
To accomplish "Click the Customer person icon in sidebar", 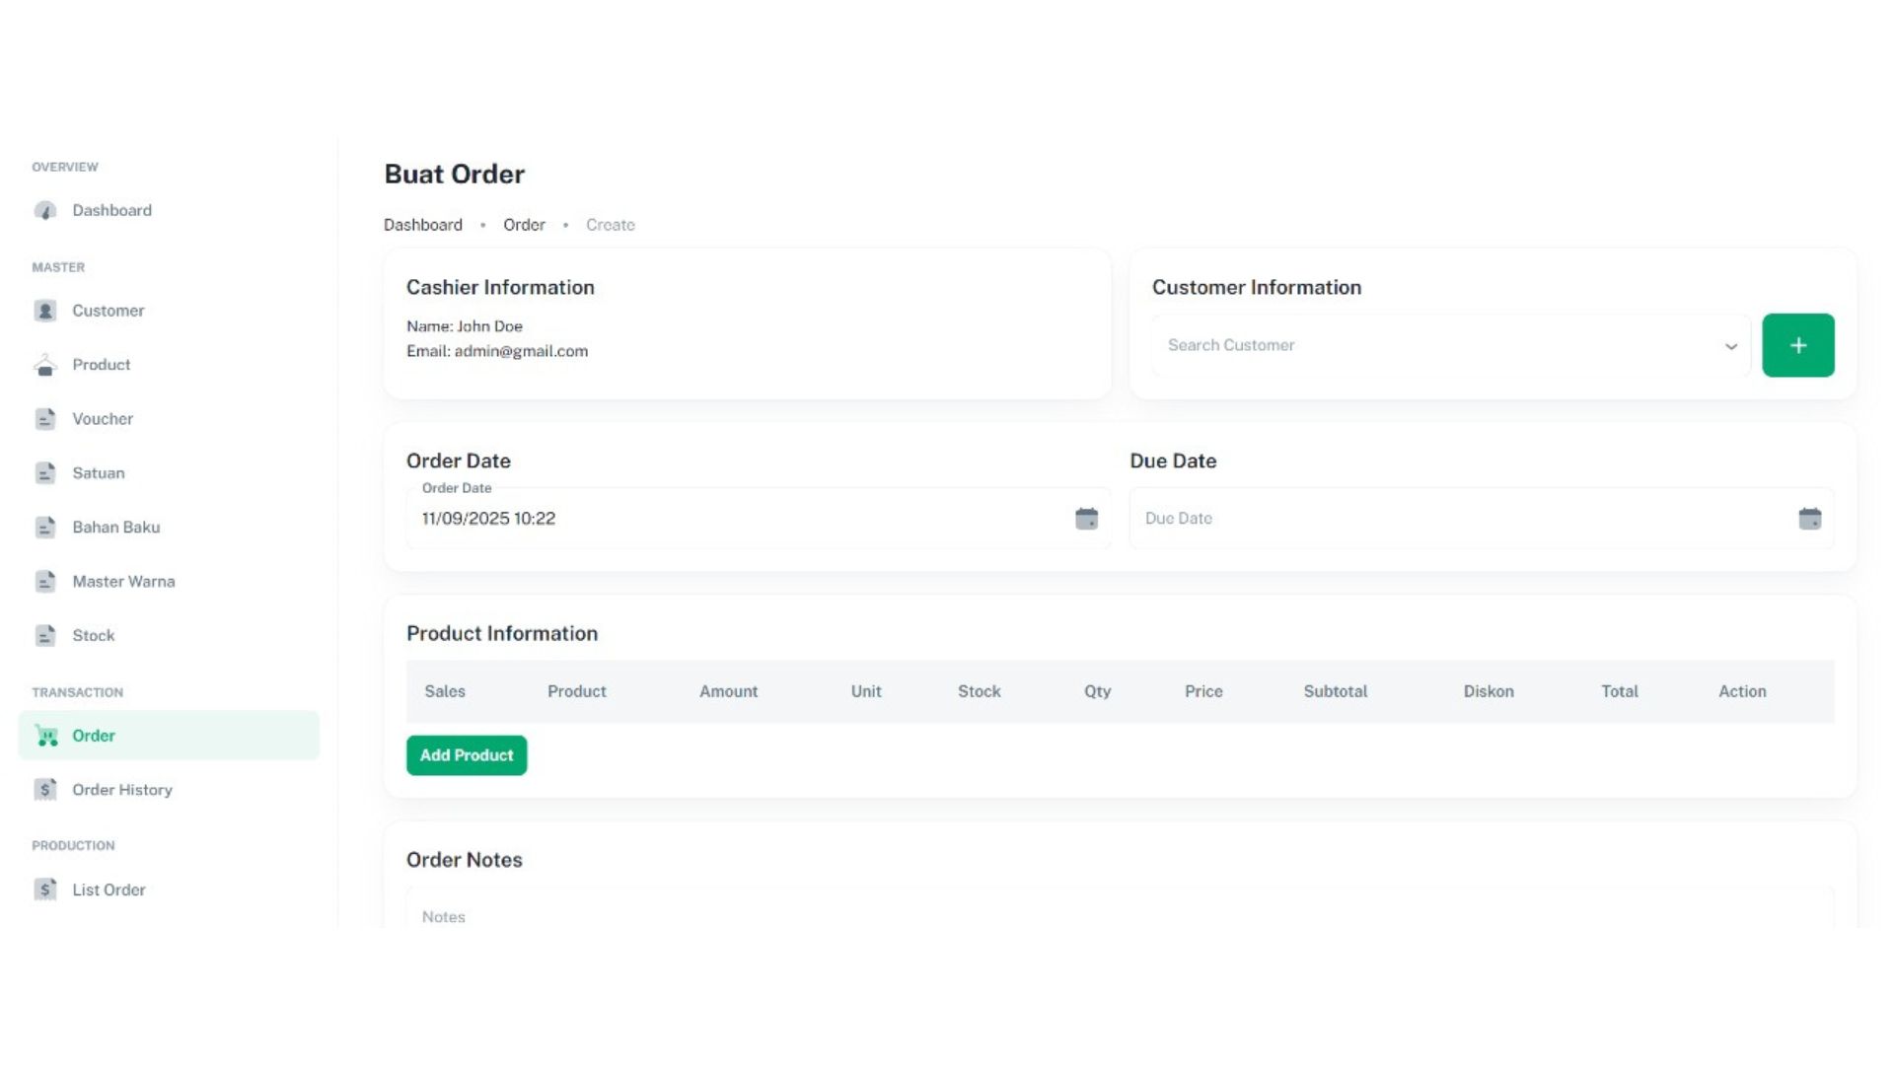I will [45, 312].
